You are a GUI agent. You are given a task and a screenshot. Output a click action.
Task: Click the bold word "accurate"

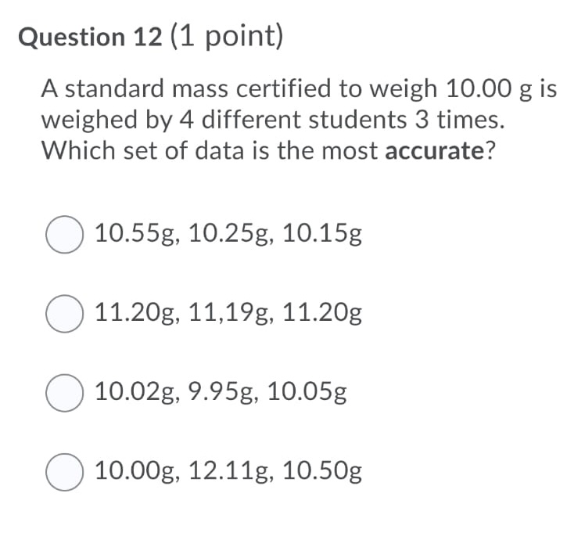pyautogui.click(x=436, y=150)
